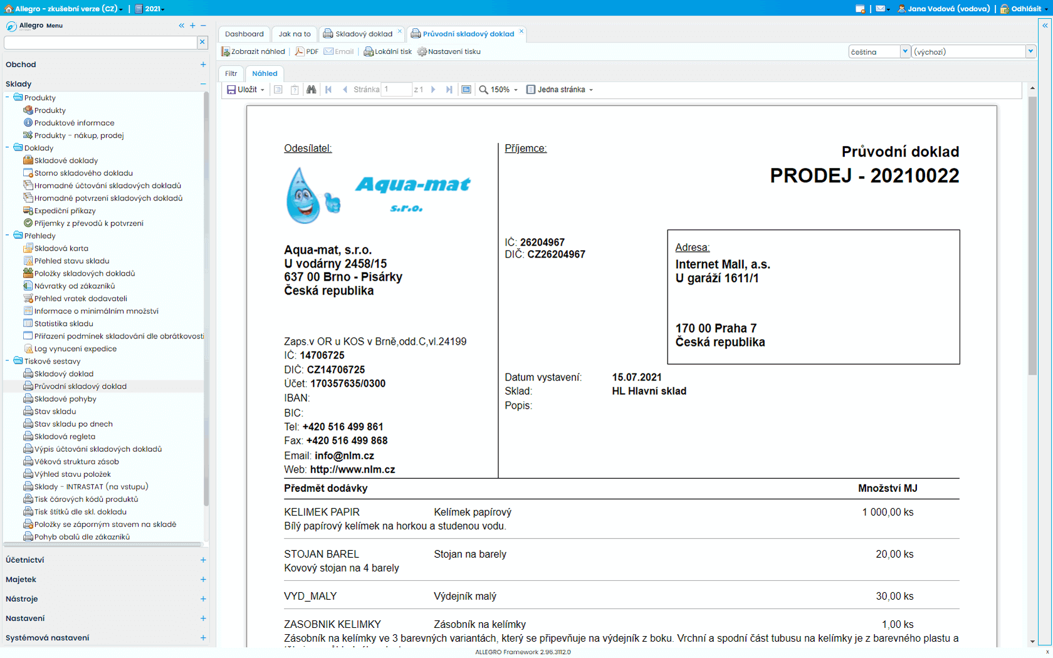Click the window-block icon in top bar
The image size is (1053, 658).
click(x=860, y=9)
